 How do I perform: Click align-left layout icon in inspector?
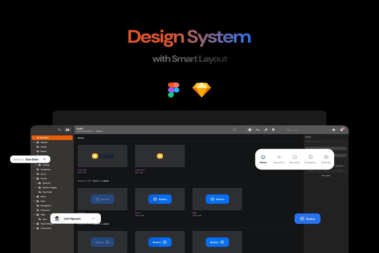(312, 171)
